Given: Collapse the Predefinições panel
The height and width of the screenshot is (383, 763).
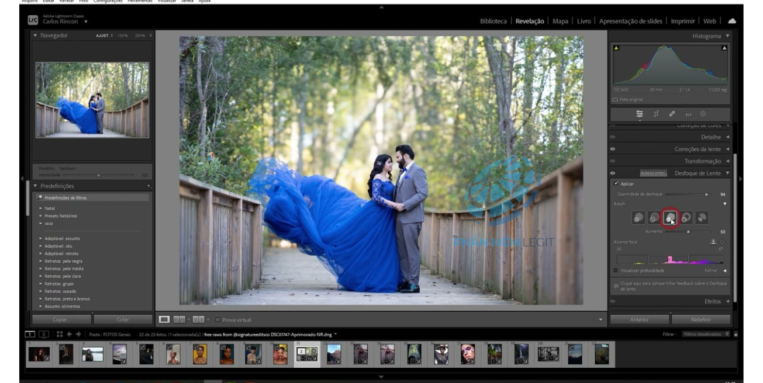Looking at the screenshot, I should 35,186.
